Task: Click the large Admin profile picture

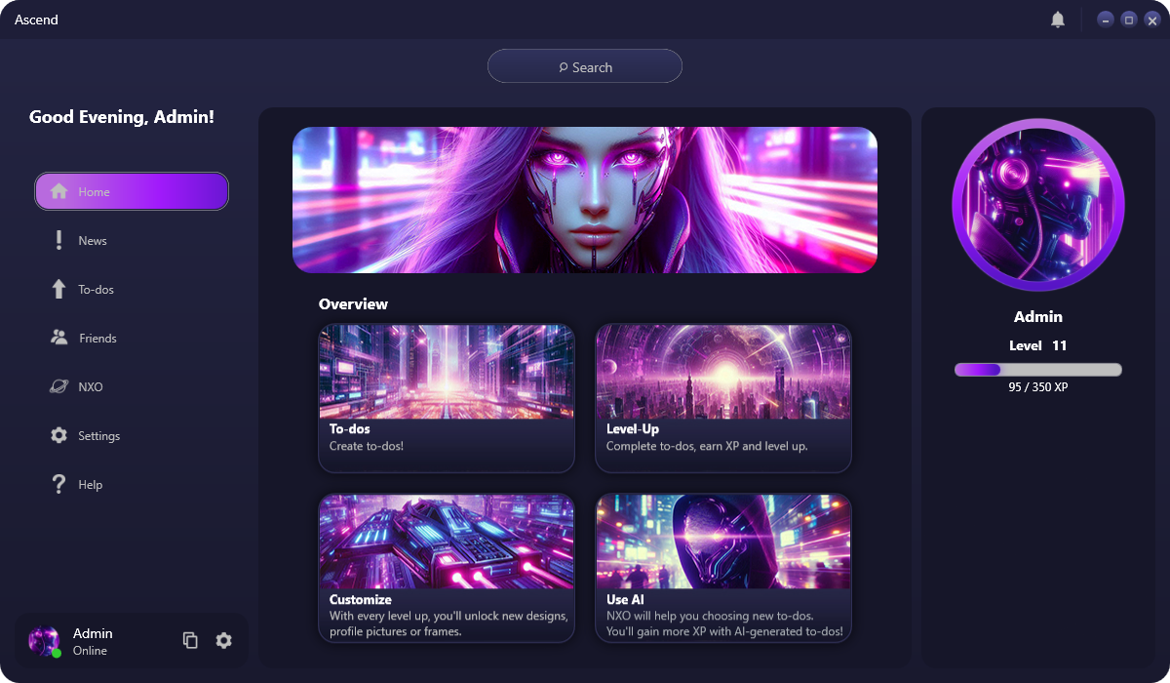Action: pyautogui.click(x=1038, y=206)
